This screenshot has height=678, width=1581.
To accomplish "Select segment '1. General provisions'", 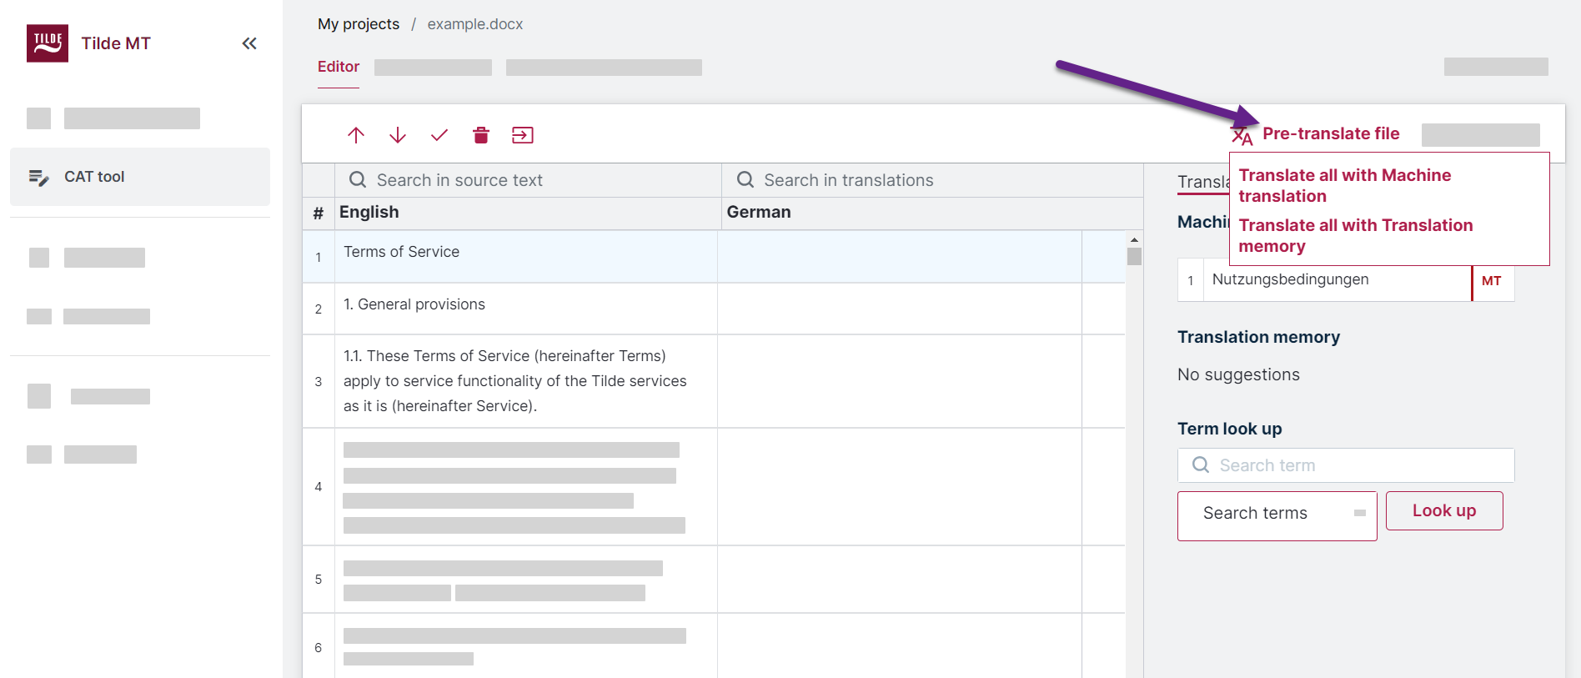I will click(x=526, y=309).
